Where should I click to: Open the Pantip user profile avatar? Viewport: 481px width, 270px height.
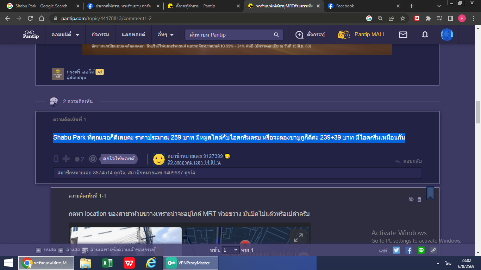coord(447,34)
